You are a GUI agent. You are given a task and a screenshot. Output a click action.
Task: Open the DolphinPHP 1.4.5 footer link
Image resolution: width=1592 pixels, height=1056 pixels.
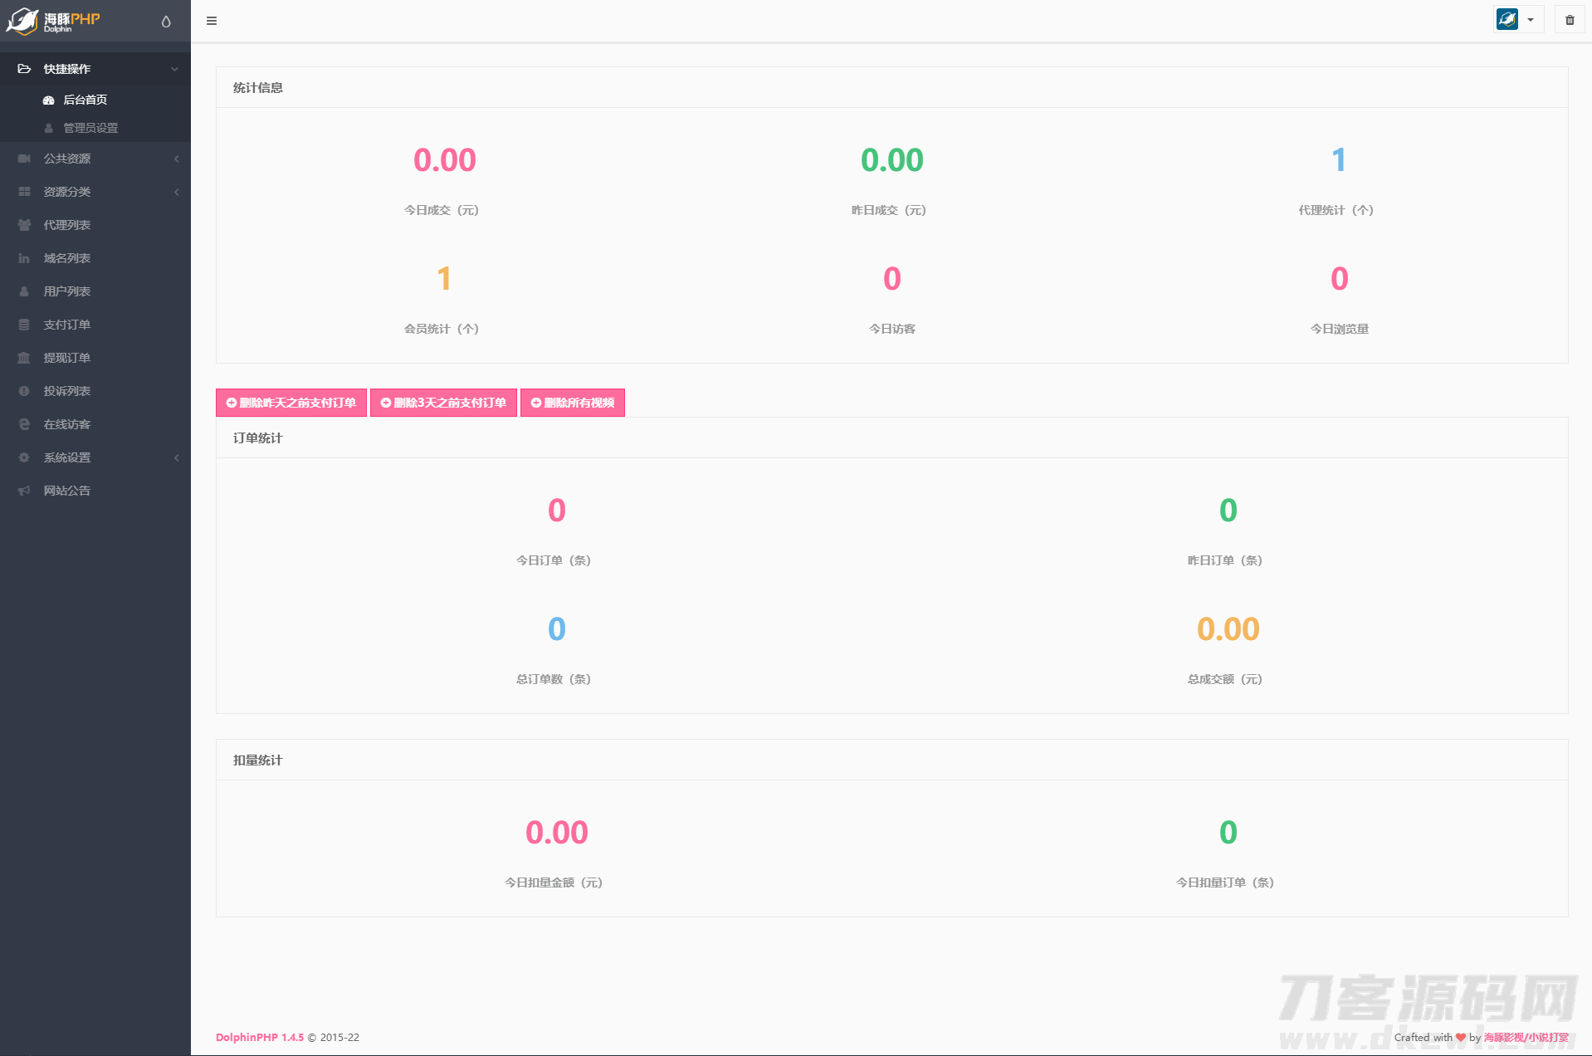[260, 1037]
